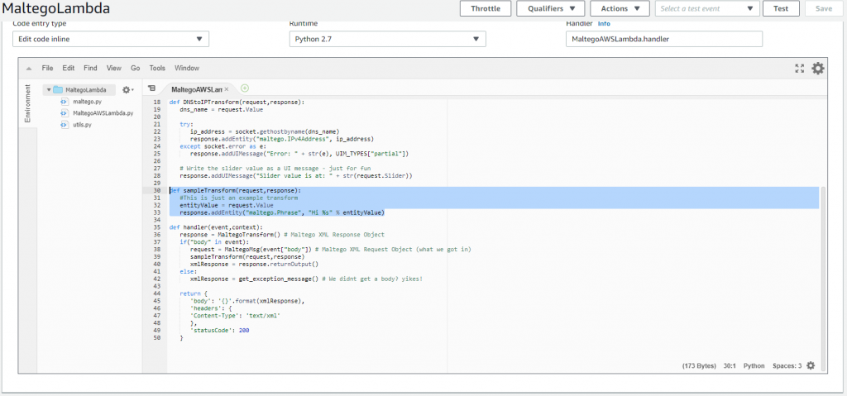Click the 'def DNStoIPTransform' line
Screen dimensions: 847x396
coord(237,103)
